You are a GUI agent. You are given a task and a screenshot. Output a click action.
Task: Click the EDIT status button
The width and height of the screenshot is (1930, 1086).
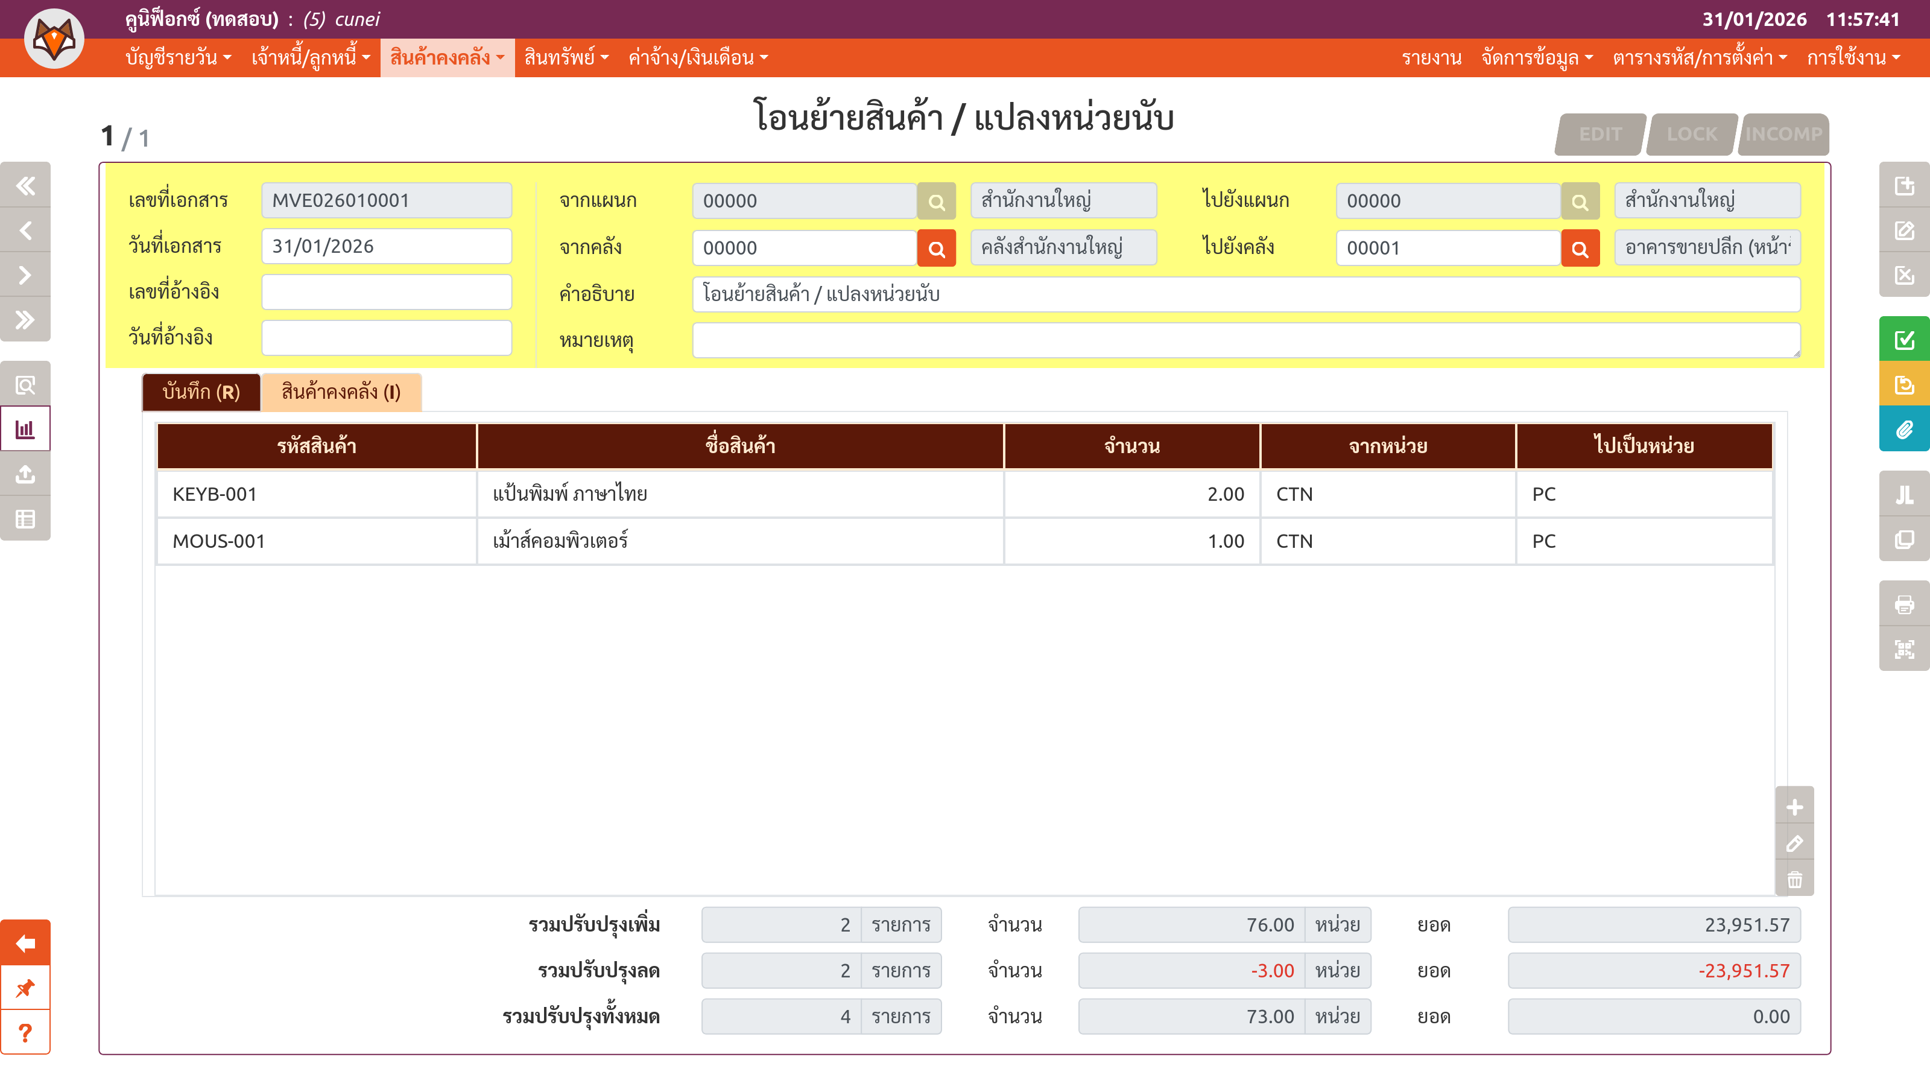coord(1599,134)
